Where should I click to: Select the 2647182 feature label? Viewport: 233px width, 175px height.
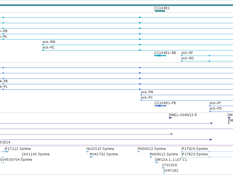171,171
